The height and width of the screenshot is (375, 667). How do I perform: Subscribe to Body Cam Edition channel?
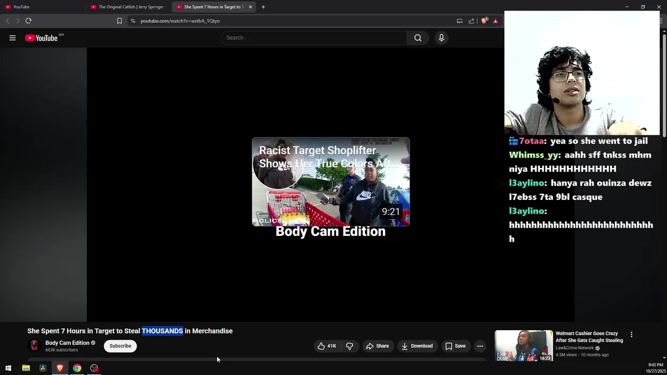pyautogui.click(x=120, y=346)
